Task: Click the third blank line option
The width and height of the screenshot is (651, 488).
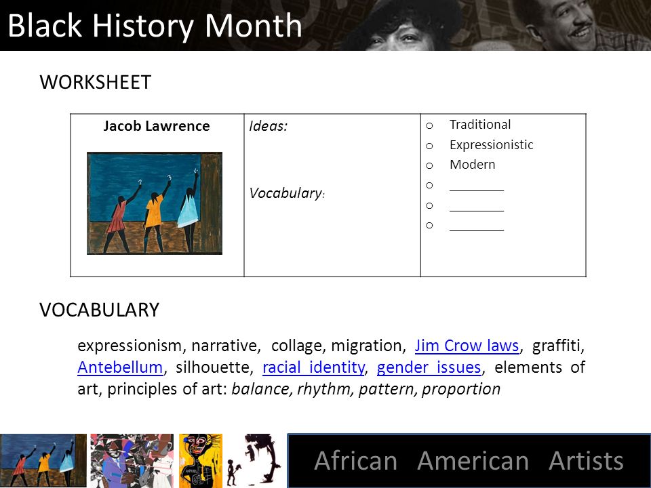Action: 477,226
